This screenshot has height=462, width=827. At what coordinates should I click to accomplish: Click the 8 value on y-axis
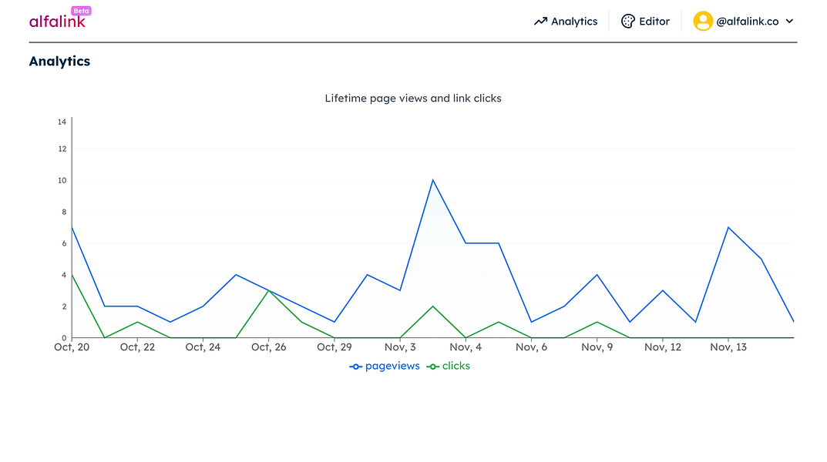pos(64,212)
